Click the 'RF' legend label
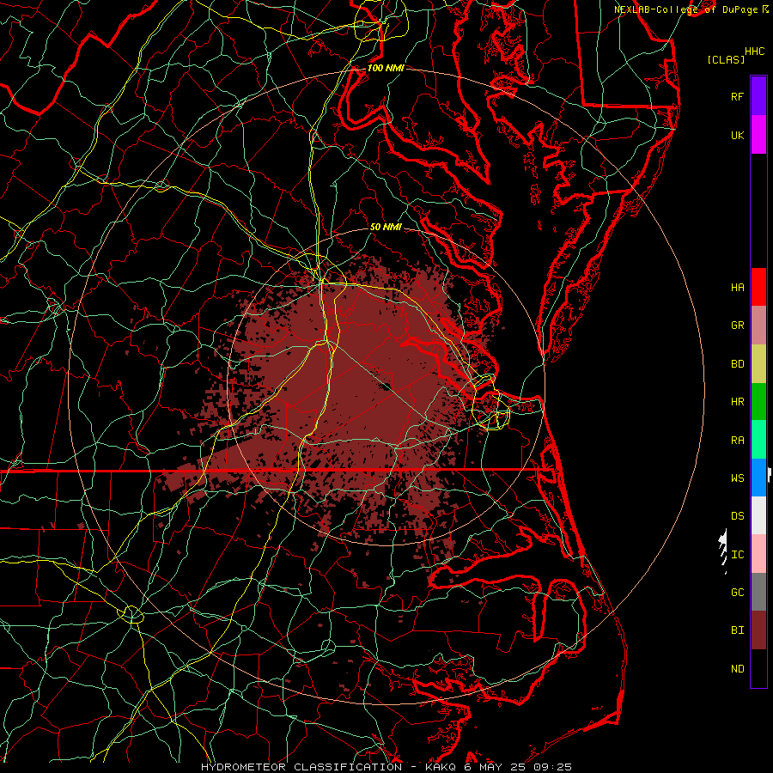The image size is (773, 773). point(737,96)
